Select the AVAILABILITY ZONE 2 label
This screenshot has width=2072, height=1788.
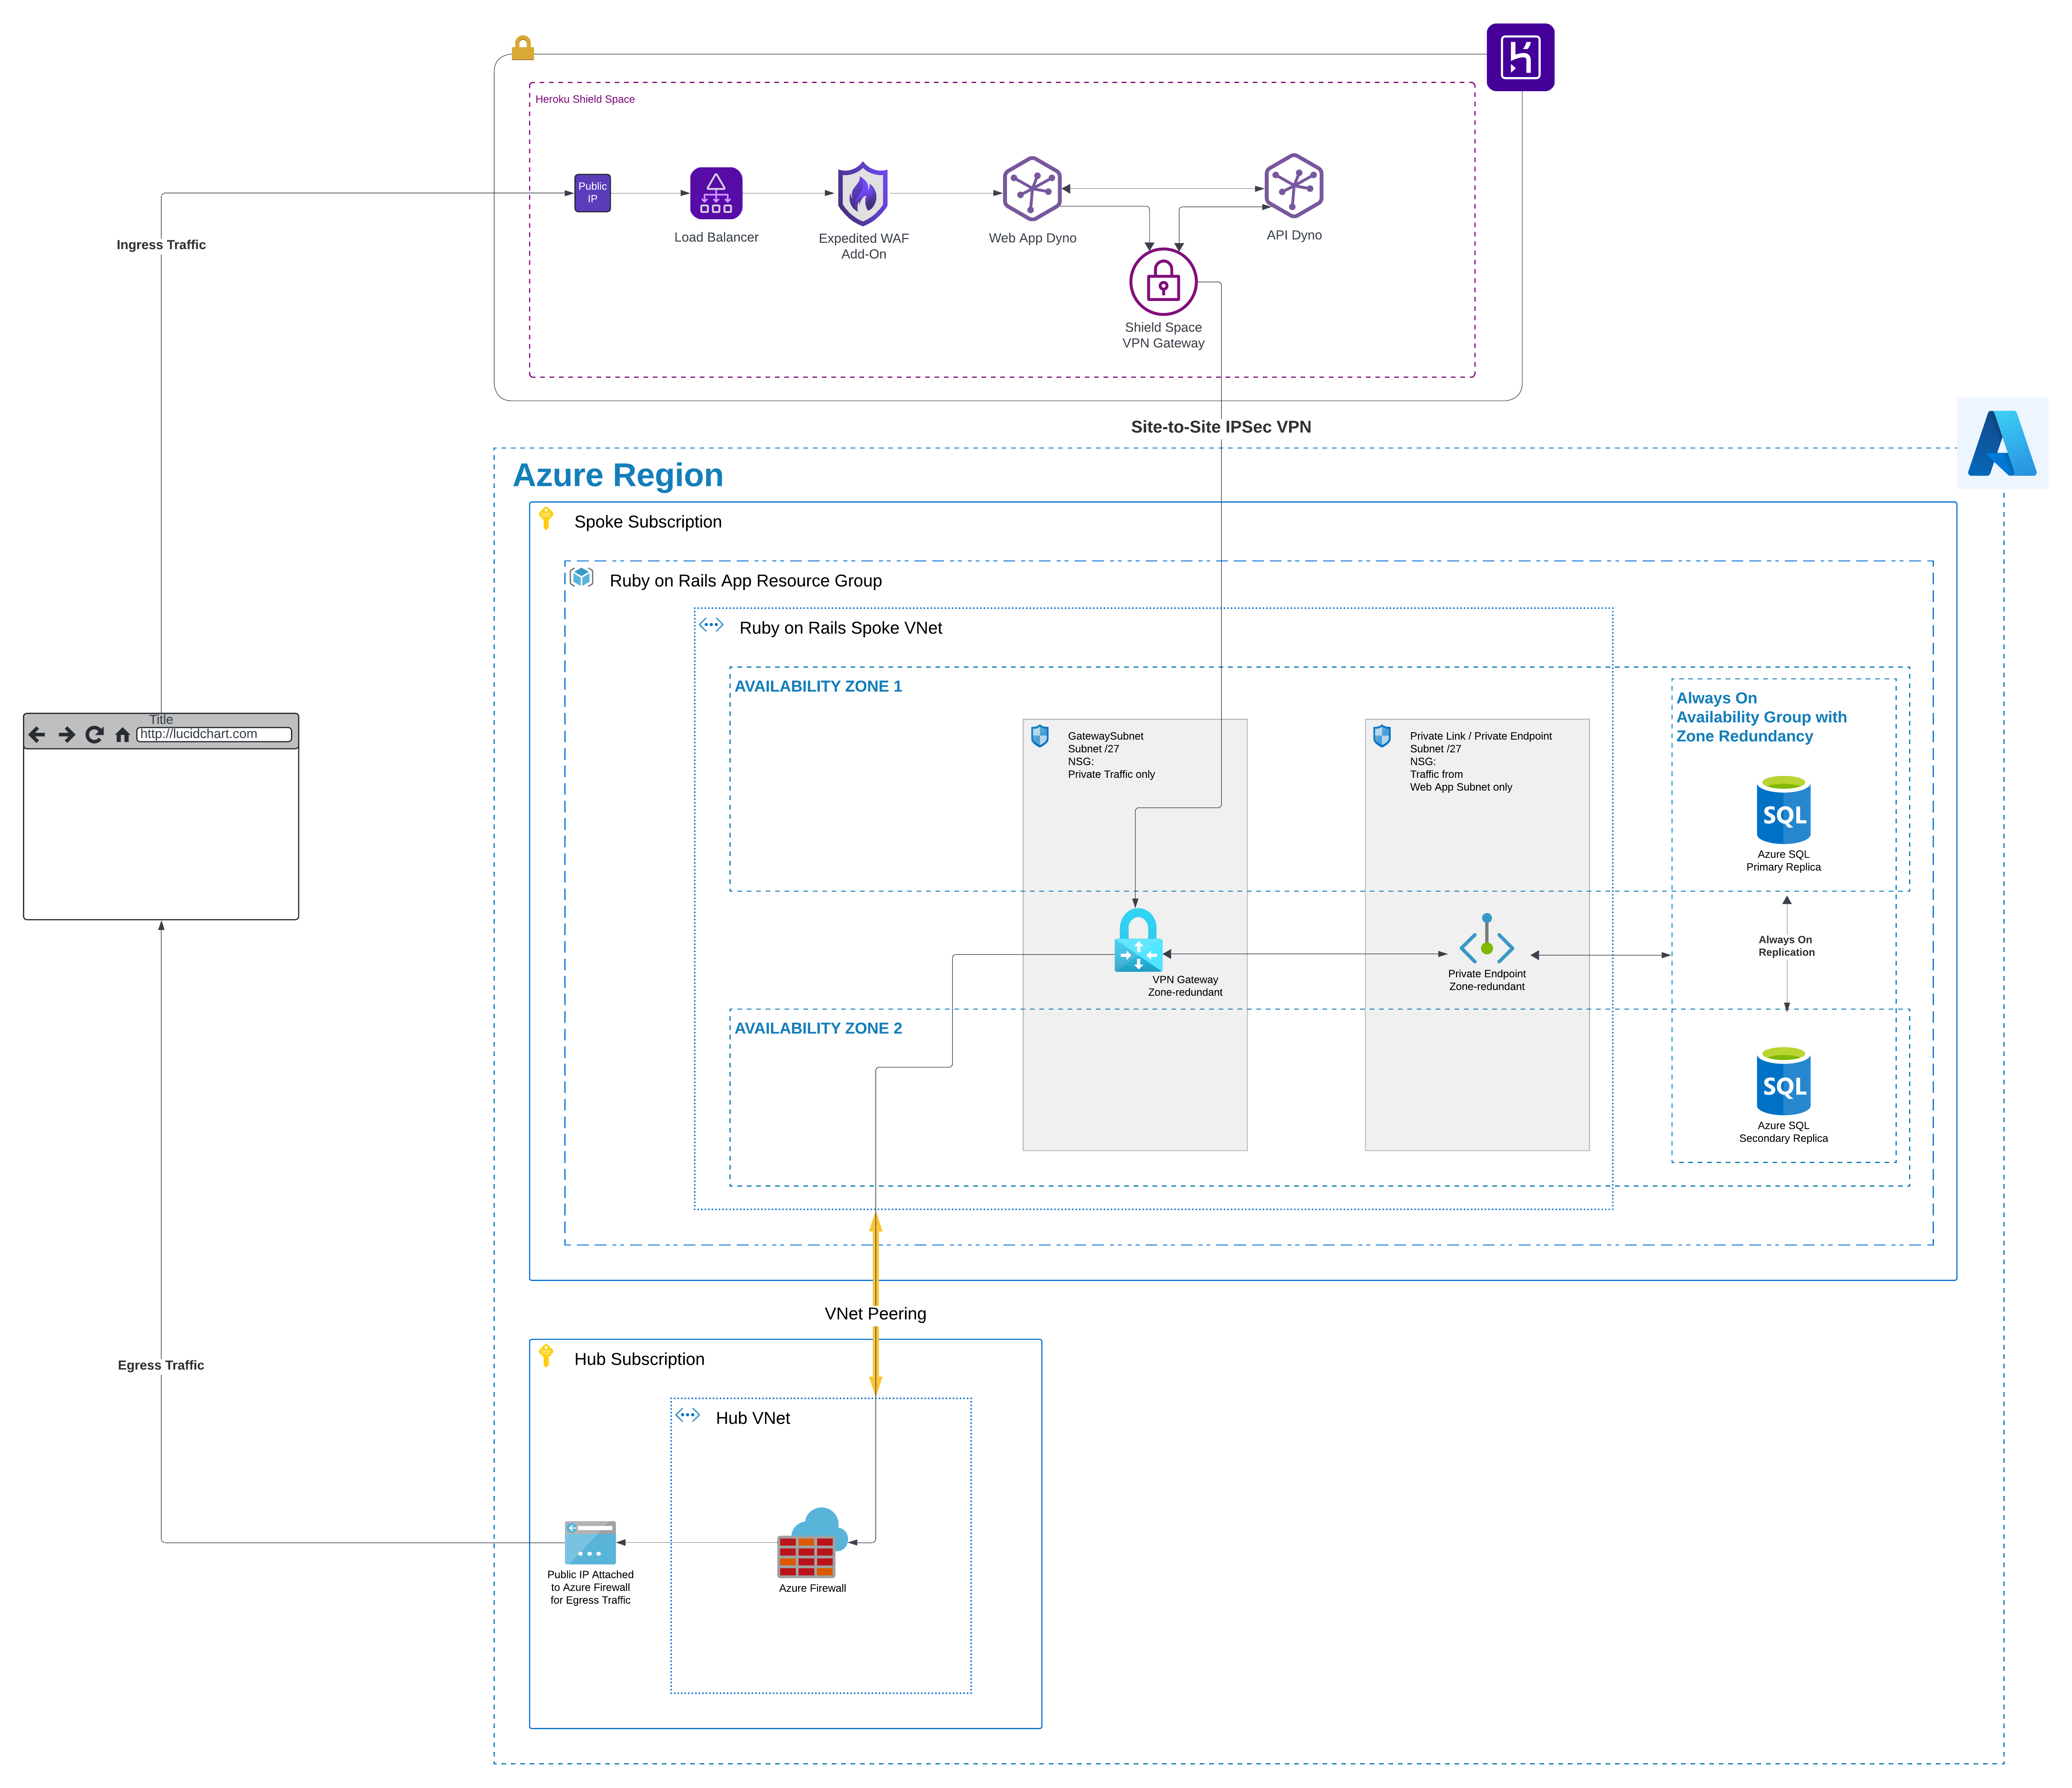818,1028
